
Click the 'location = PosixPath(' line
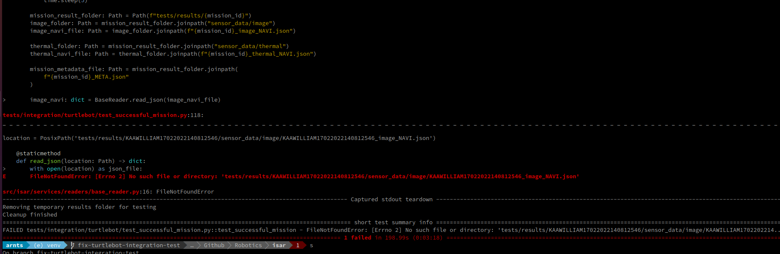219,138
